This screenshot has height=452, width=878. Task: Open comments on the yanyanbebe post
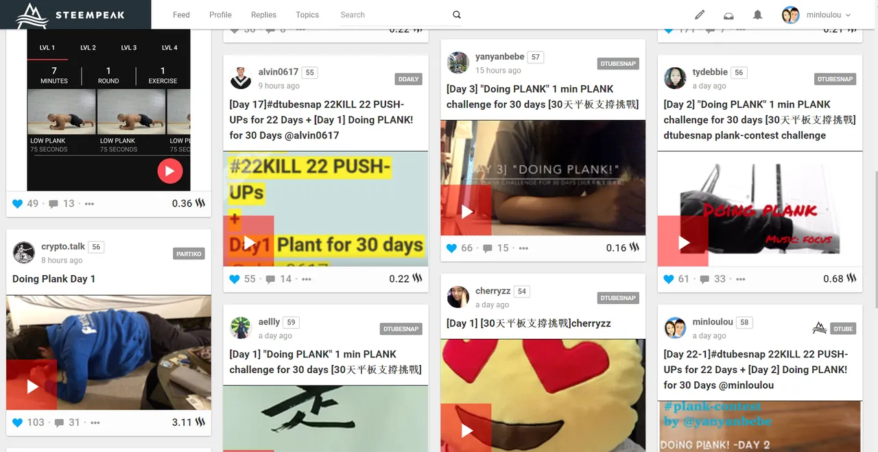tap(488, 248)
